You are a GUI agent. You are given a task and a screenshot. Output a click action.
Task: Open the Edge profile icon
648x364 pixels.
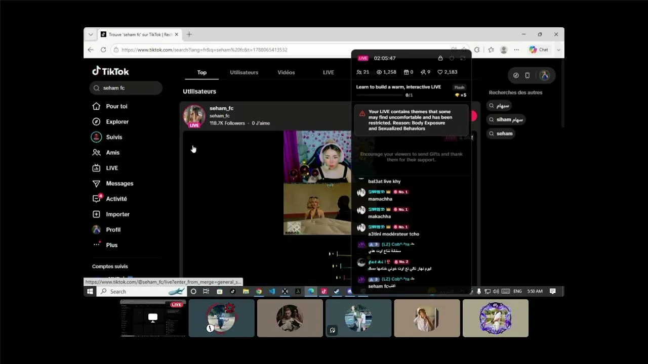click(504, 50)
